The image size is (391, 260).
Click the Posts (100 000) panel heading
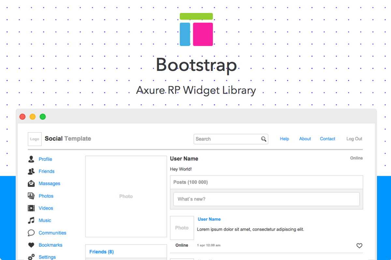[191, 182]
